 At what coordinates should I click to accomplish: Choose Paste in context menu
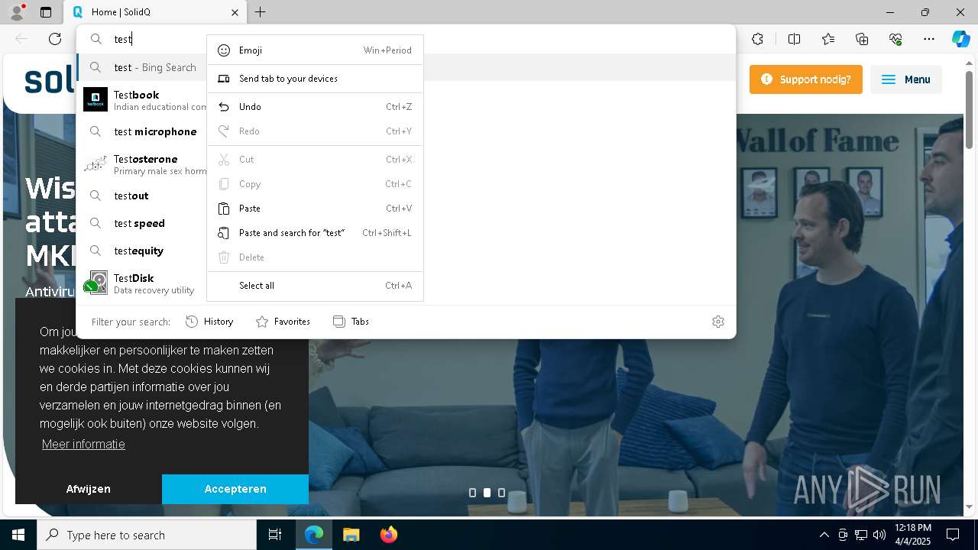315,209
